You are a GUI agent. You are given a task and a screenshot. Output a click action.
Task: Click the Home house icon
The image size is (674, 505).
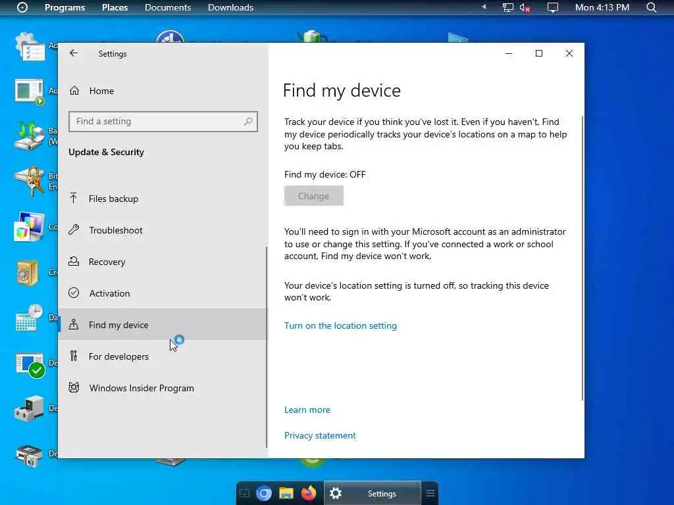74,91
